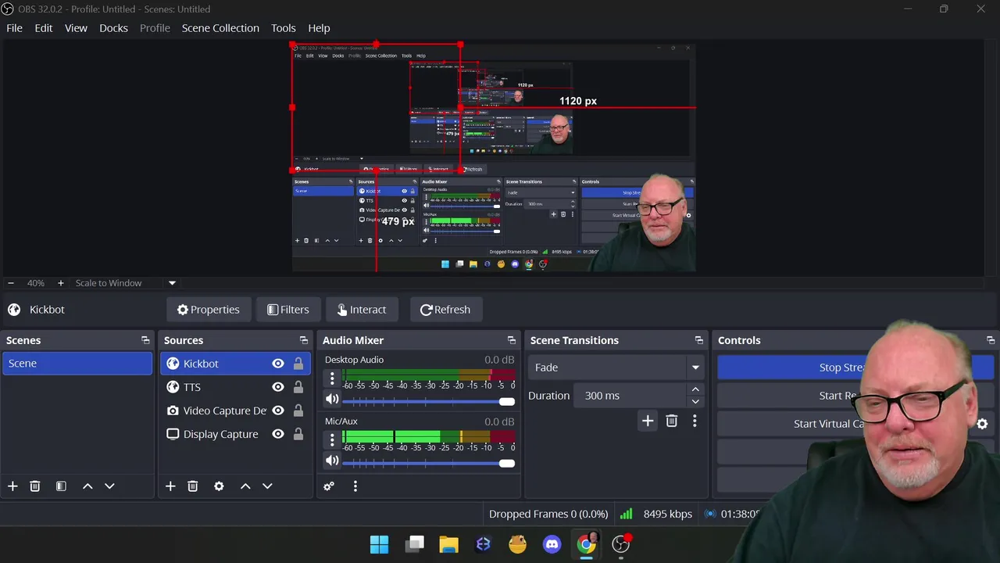Mute Mic/Aux speaker icon
This screenshot has width=1000, height=563.
coord(332,461)
